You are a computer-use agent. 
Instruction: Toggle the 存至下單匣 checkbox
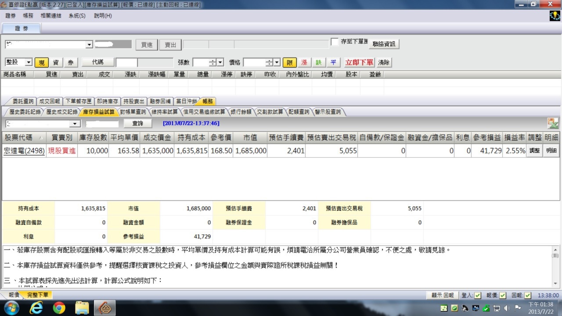tap(335, 42)
